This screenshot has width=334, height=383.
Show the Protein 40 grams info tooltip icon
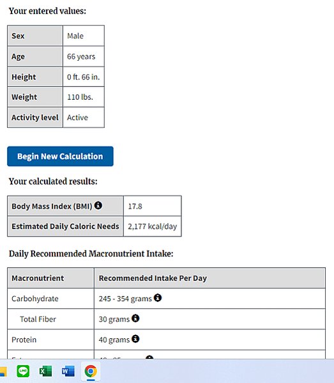click(x=135, y=339)
